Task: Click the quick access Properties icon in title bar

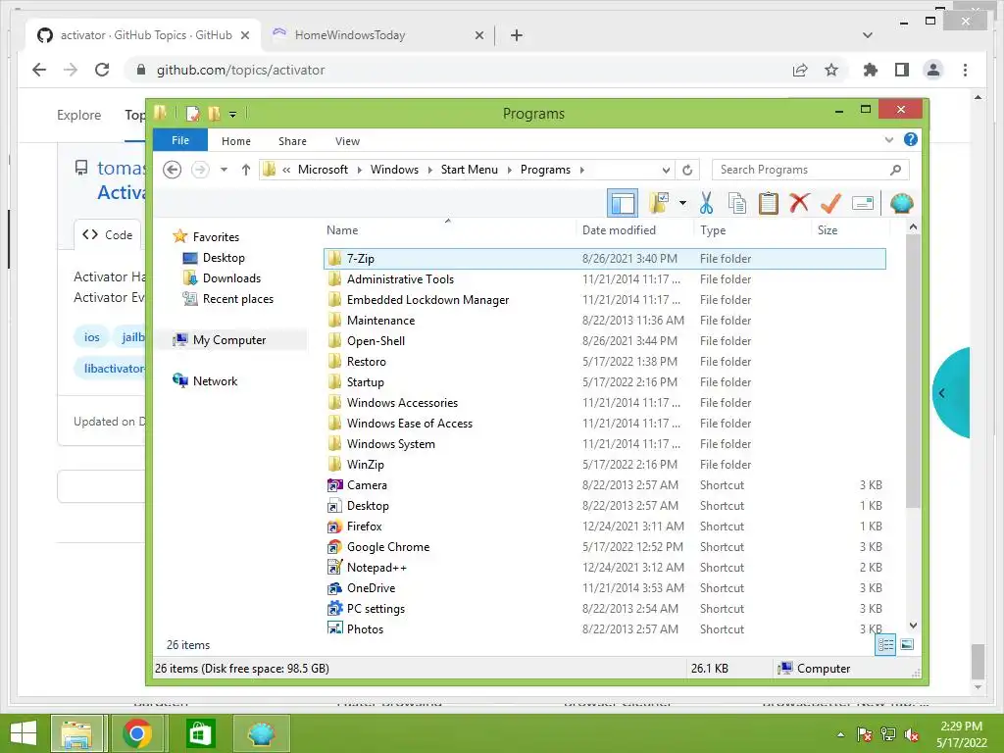Action: [x=193, y=114]
